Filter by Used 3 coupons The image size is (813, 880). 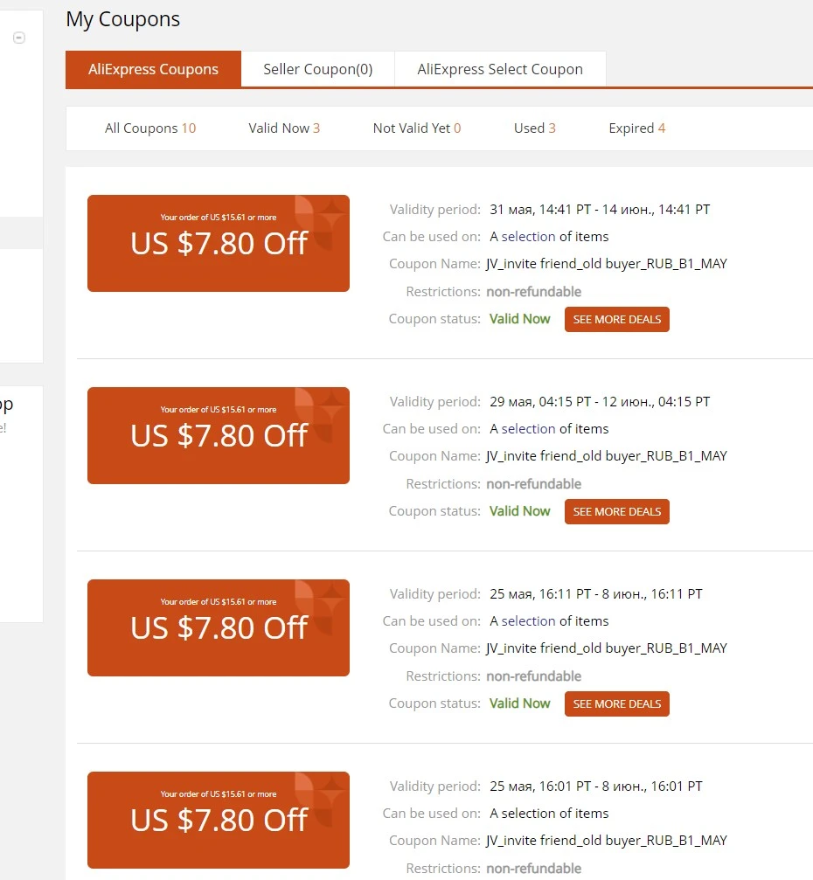coord(534,128)
